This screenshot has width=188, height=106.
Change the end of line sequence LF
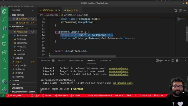click(135, 95)
